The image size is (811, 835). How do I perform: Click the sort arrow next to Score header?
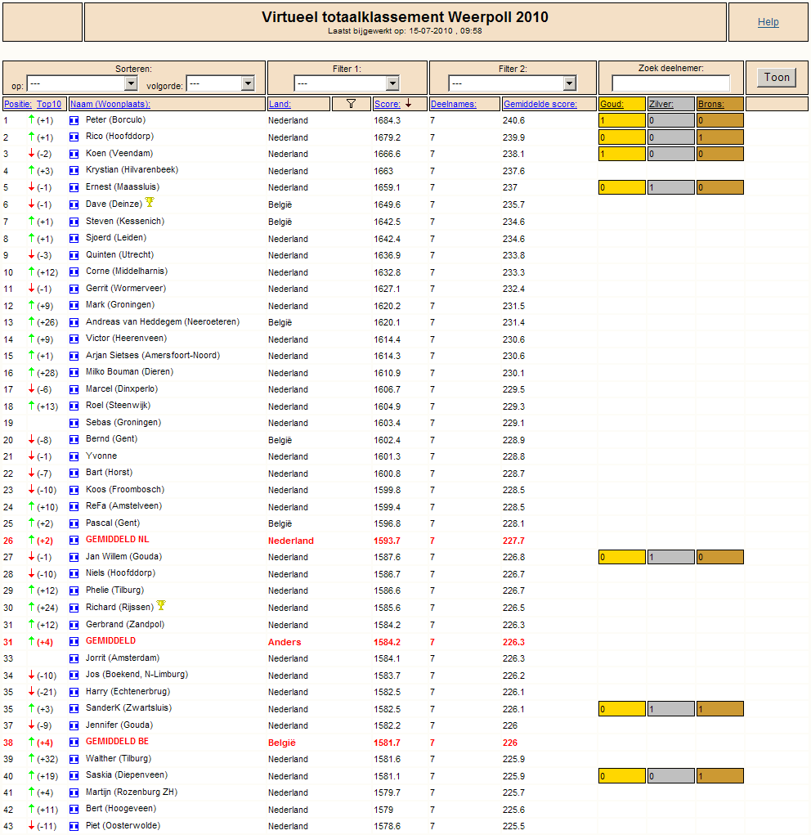pos(408,104)
